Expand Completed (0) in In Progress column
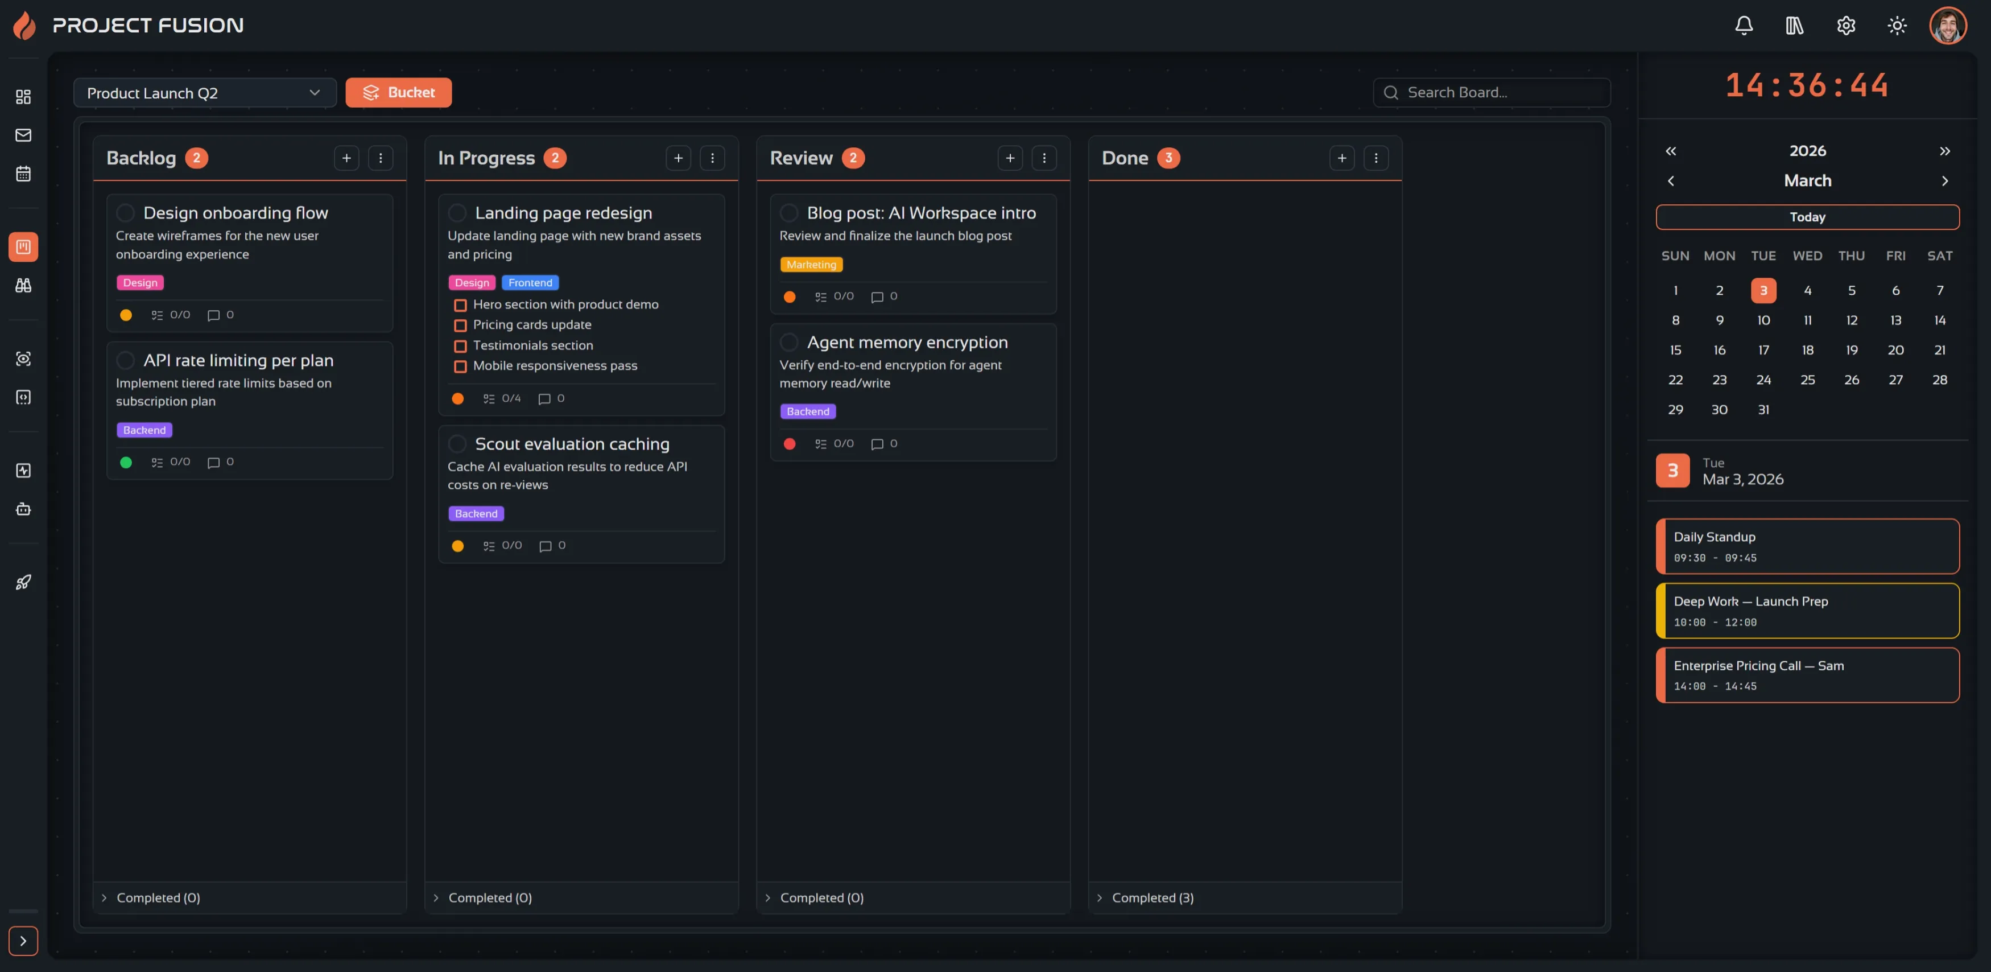Image resolution: width=1991 pixels, height=972 pixels. (x=581, y=898)
